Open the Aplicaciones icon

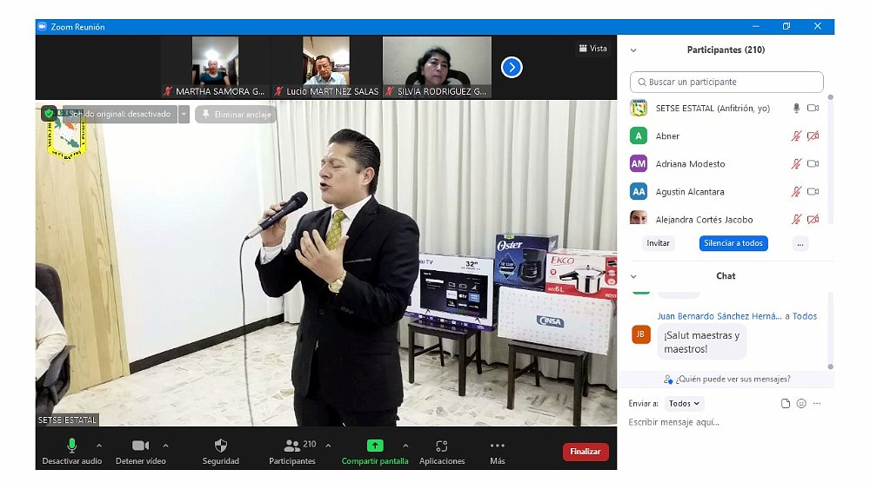[442, 446]
